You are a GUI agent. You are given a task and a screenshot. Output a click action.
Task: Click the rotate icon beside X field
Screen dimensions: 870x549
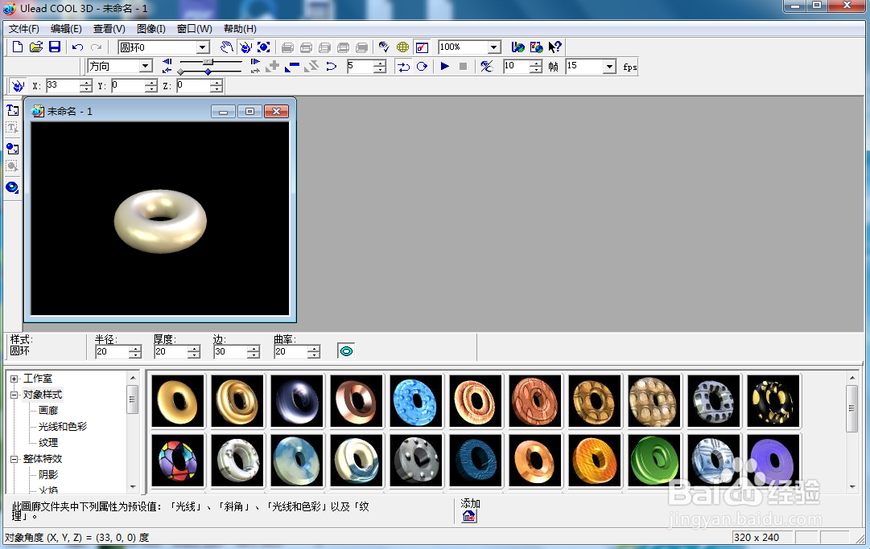18,86
